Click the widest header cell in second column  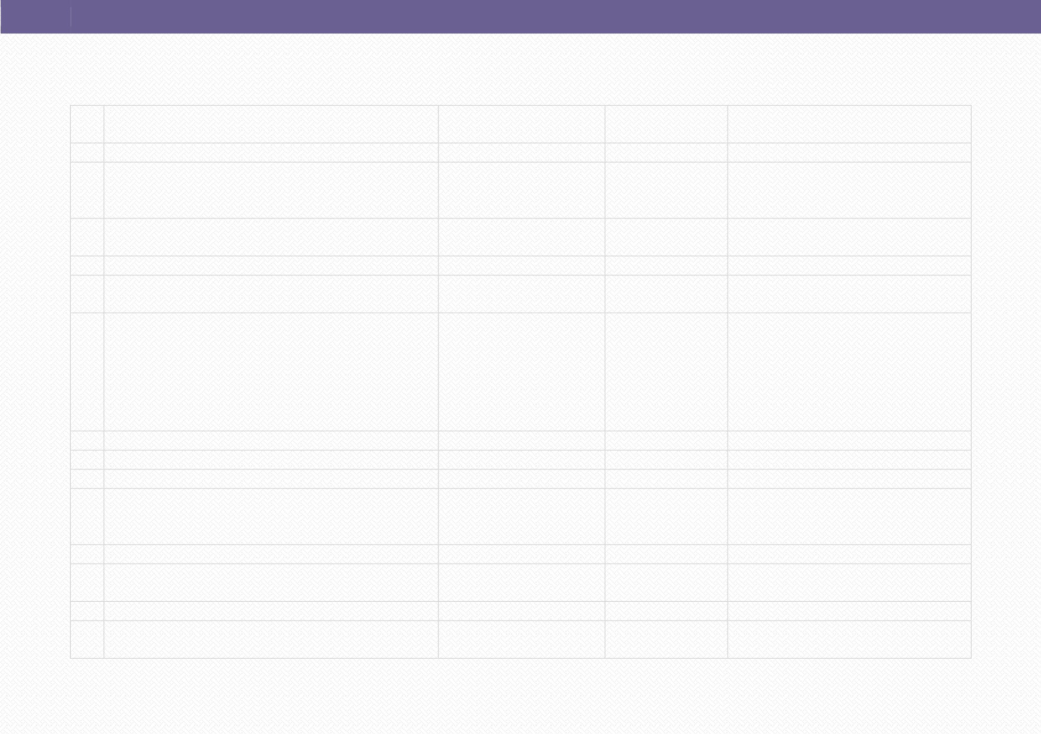271,124
